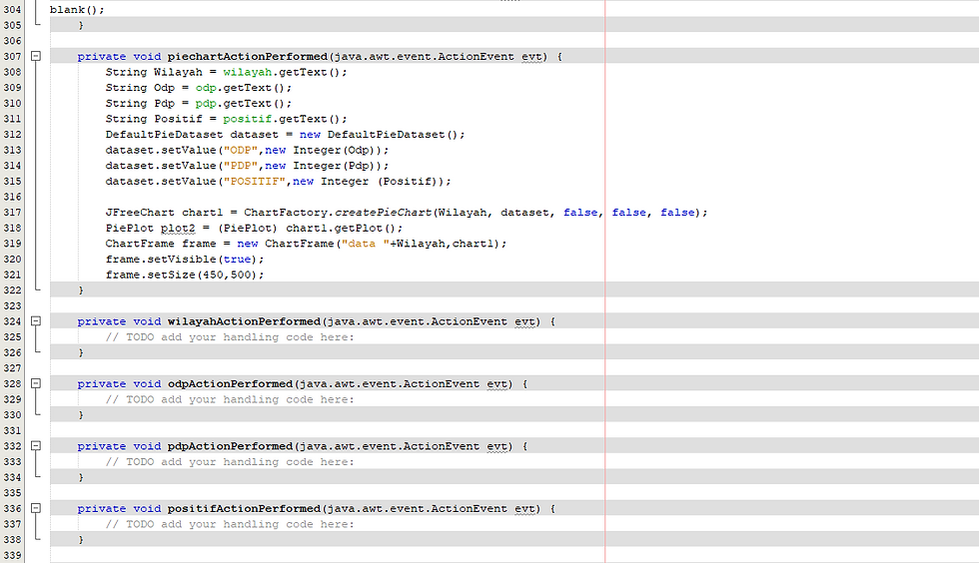Collapse the piechartActionPerformed method fold
This screenshot has width=979, height=563.
[36, 56]
